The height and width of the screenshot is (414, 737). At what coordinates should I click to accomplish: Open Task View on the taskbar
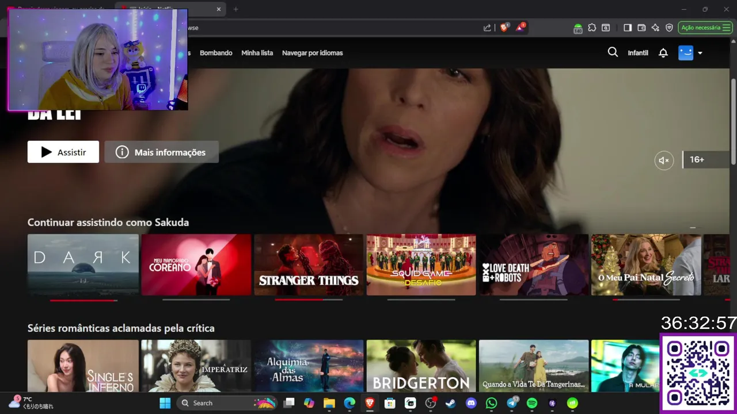(x=290, y=403)
